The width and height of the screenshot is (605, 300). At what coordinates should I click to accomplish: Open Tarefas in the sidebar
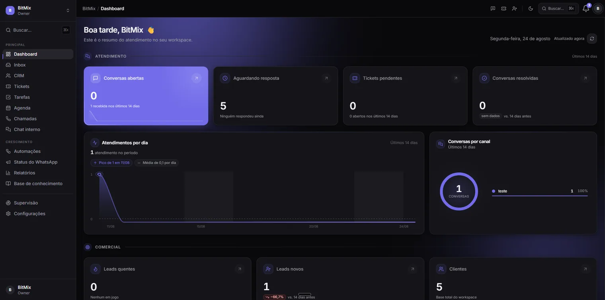pos(38,97)
